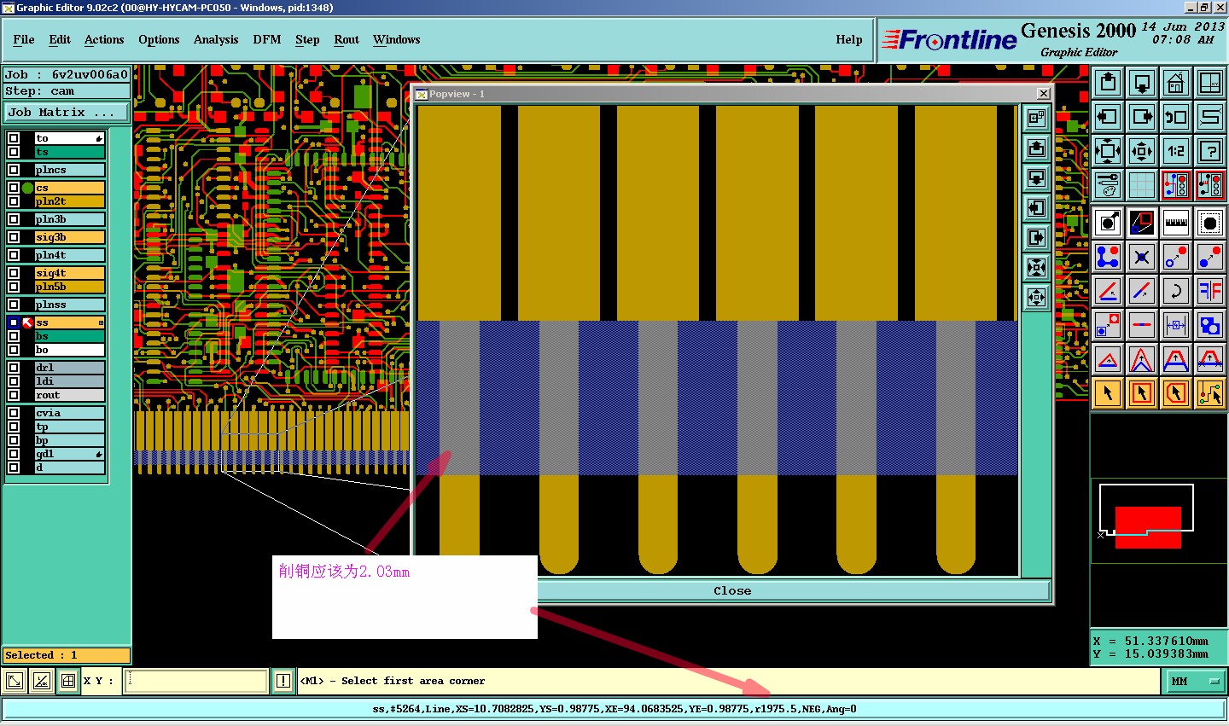Select the plain arrow select tool
This screenshot has width=1229, height=726.
(1108, 393)
